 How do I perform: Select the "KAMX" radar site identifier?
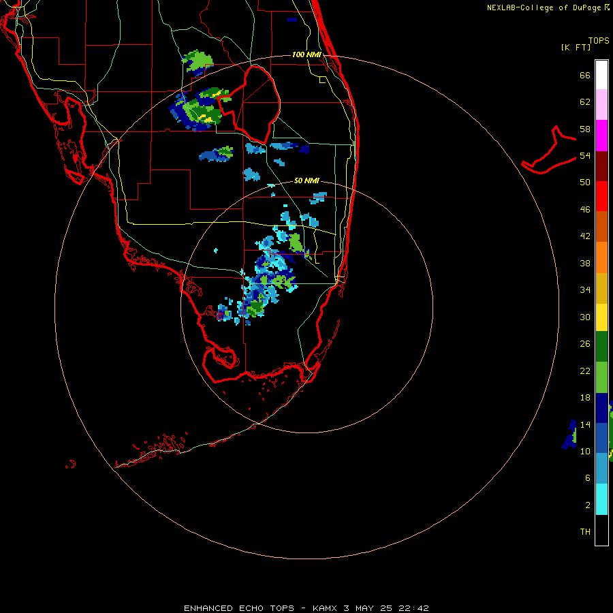[325, 608]
